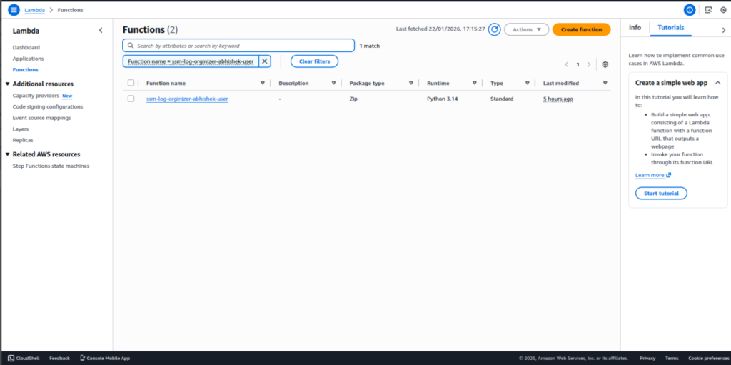Image resolution: width=731 pixels, height=365 pixels.
Task: Click Feedback in footer
Action: tap(60, 358)
